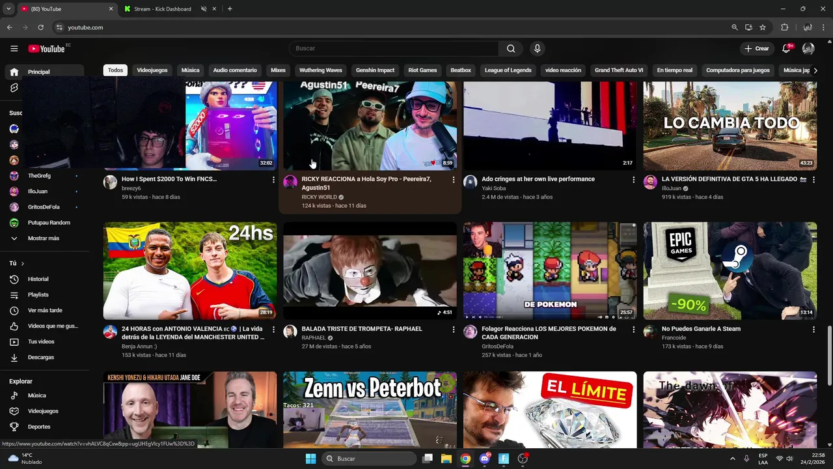
Task: Go to the YouTube logo home link
Action: 46,48
